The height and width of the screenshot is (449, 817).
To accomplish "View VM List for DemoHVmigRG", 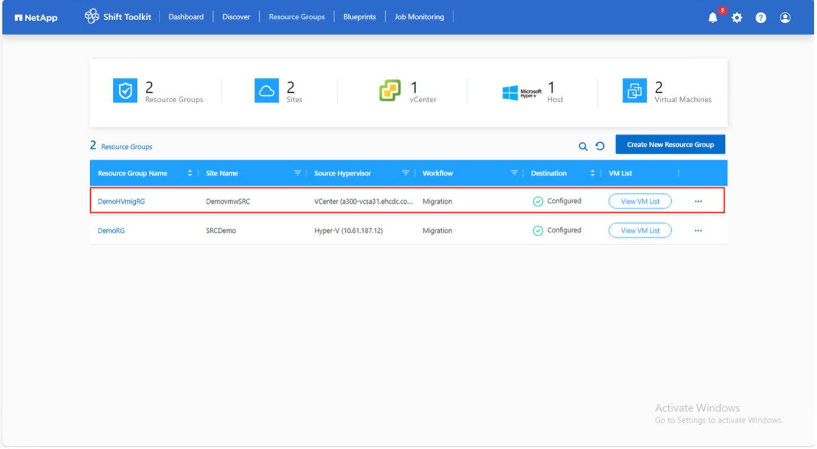I will pos(640,201).
